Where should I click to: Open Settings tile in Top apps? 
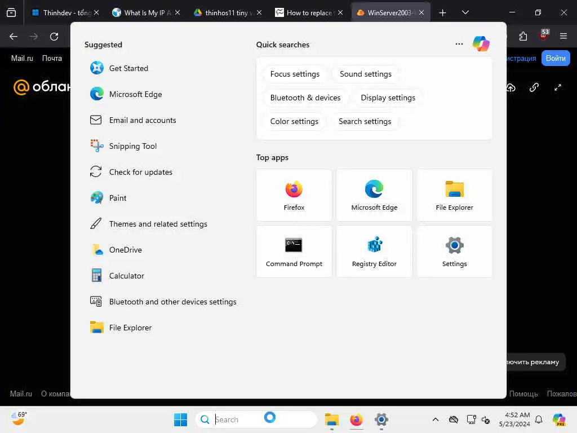(x=455, y=251)
